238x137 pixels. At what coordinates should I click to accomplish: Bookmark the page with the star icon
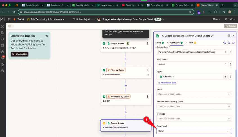click(x=190, y=12)
